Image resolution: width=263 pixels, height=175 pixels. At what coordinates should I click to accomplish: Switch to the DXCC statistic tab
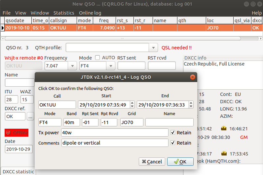tap(18, 171)
